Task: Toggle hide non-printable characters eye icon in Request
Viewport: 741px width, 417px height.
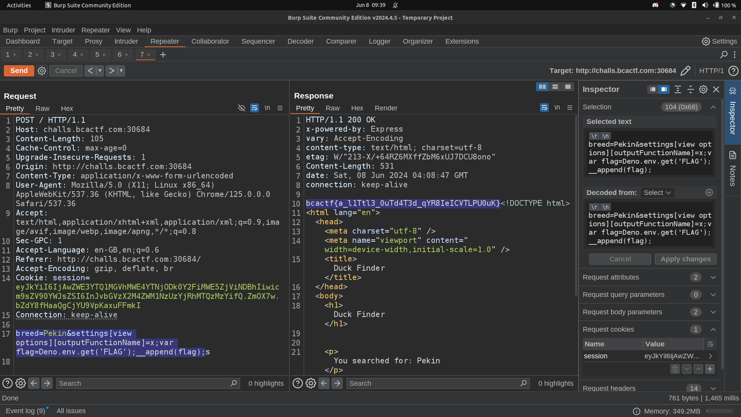Action: (x=242, y=108)
